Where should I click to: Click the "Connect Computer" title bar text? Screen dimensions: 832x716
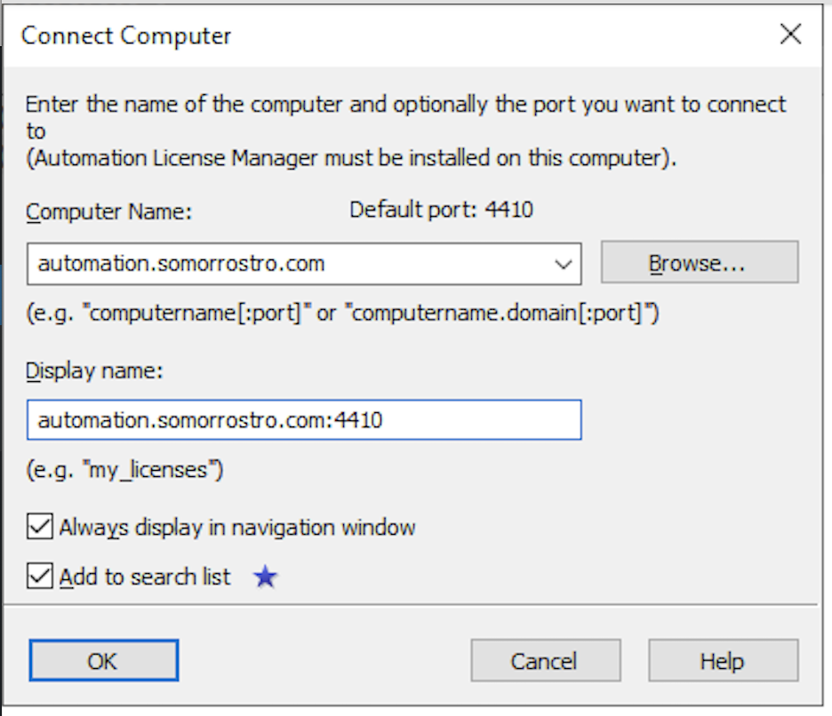(x=126, y=36)
